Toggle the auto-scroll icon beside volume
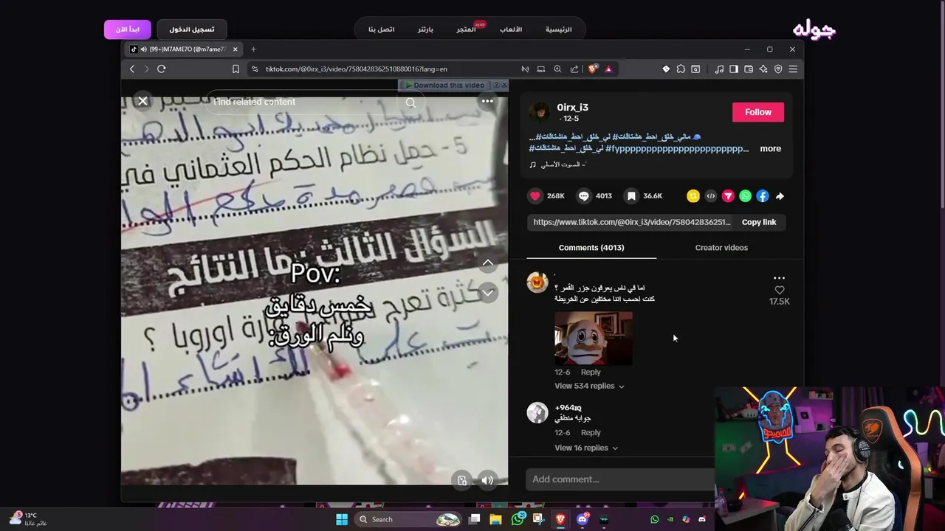The width and height of the screenshot is (945, 531). (x=462, y=480)
